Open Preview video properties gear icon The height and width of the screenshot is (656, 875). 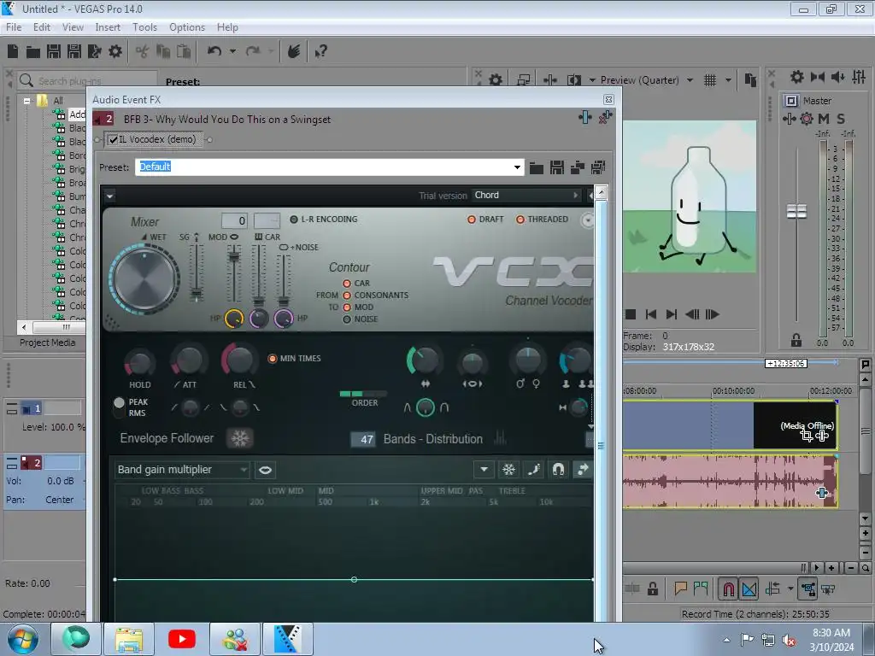point(495,80)
